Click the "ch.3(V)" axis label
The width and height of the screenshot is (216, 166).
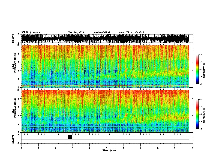point(13,139)
